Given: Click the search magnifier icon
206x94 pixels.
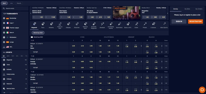Looking at the screenshot, I should point(4,8).
